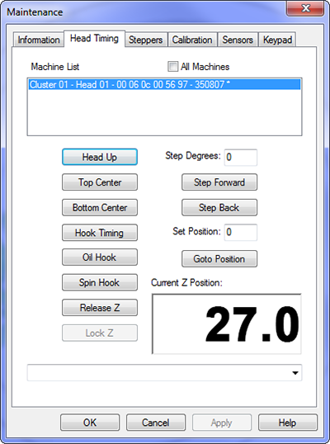The image size is (330, 444).
Task: Go to the Sensors tab
Action: tap(237, 40)
